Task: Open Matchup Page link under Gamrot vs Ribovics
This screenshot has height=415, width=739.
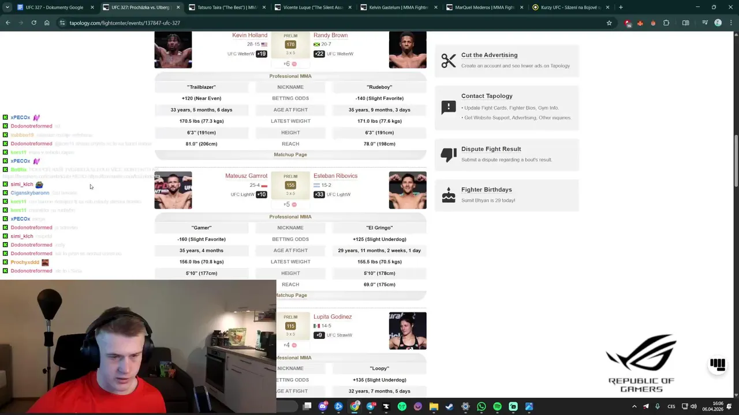Action: coord(292,295)
